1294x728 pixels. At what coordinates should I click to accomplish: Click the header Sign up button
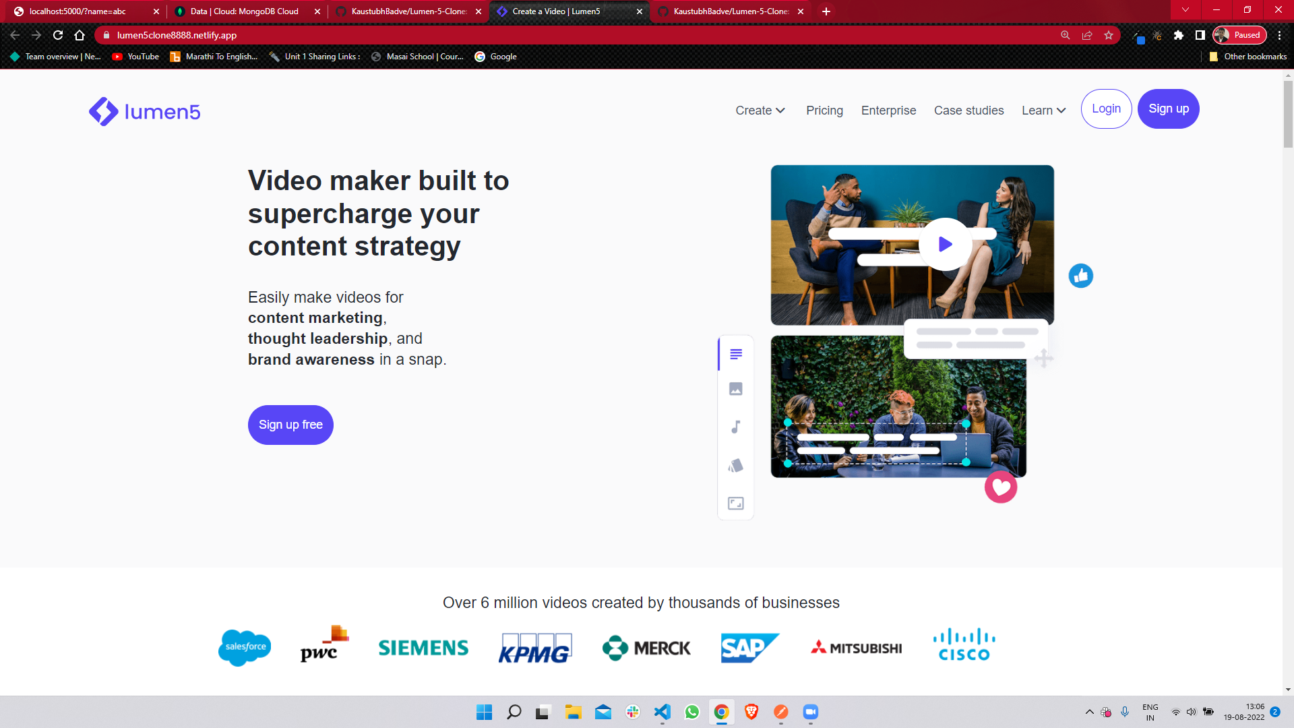tap(1169, 109)
